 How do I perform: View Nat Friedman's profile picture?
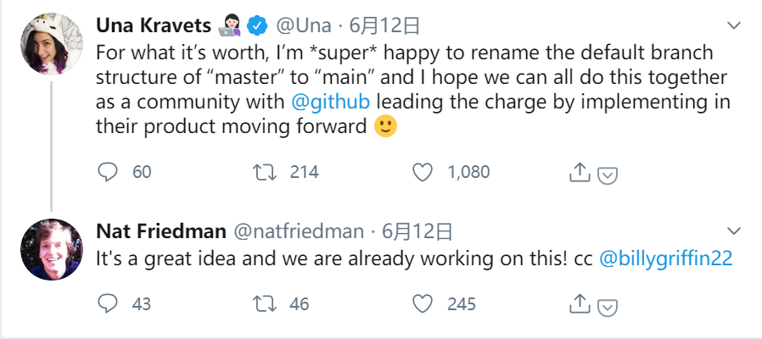[x=53, y=249]
